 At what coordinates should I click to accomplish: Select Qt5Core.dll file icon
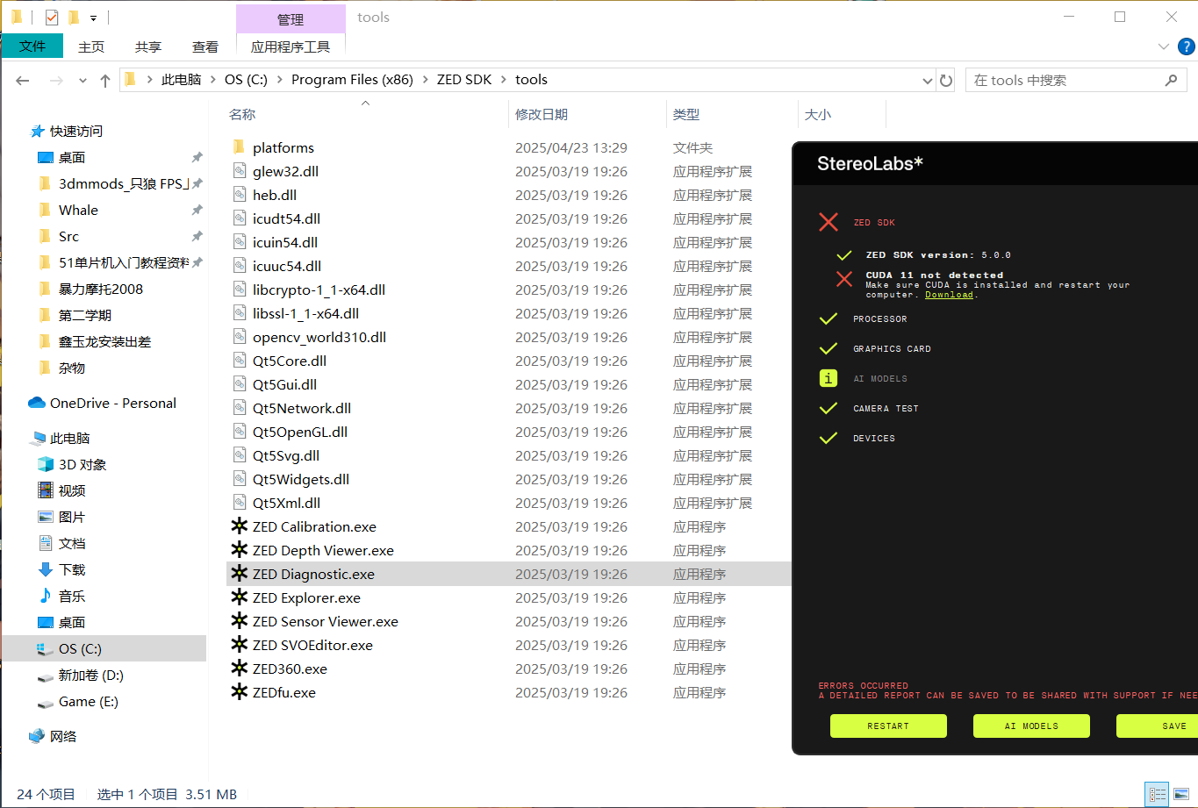(x=239, y=361)
